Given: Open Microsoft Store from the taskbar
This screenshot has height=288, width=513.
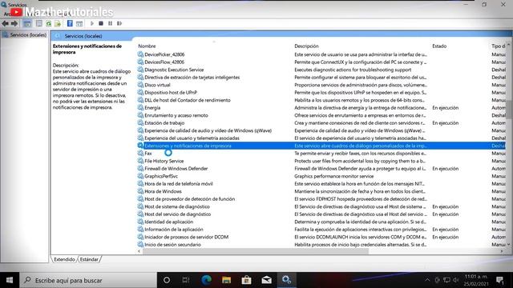Looking at the screenshot, I should coord(246,280).
